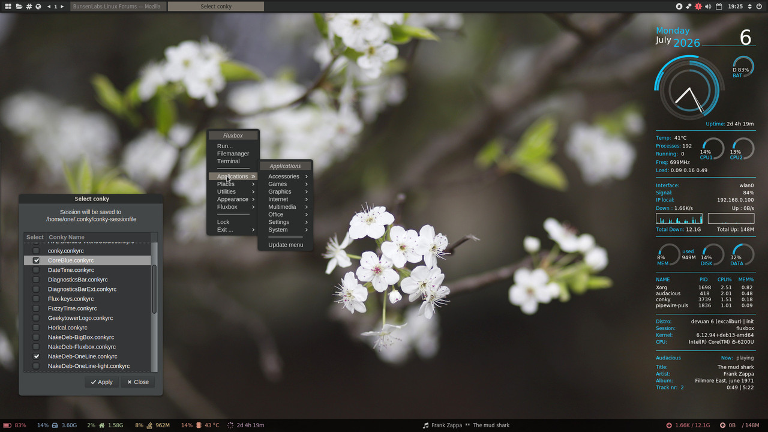
Task: Select Lock in the Fluxbox menu
Action: pyautogui.click(x=233, y=222)
